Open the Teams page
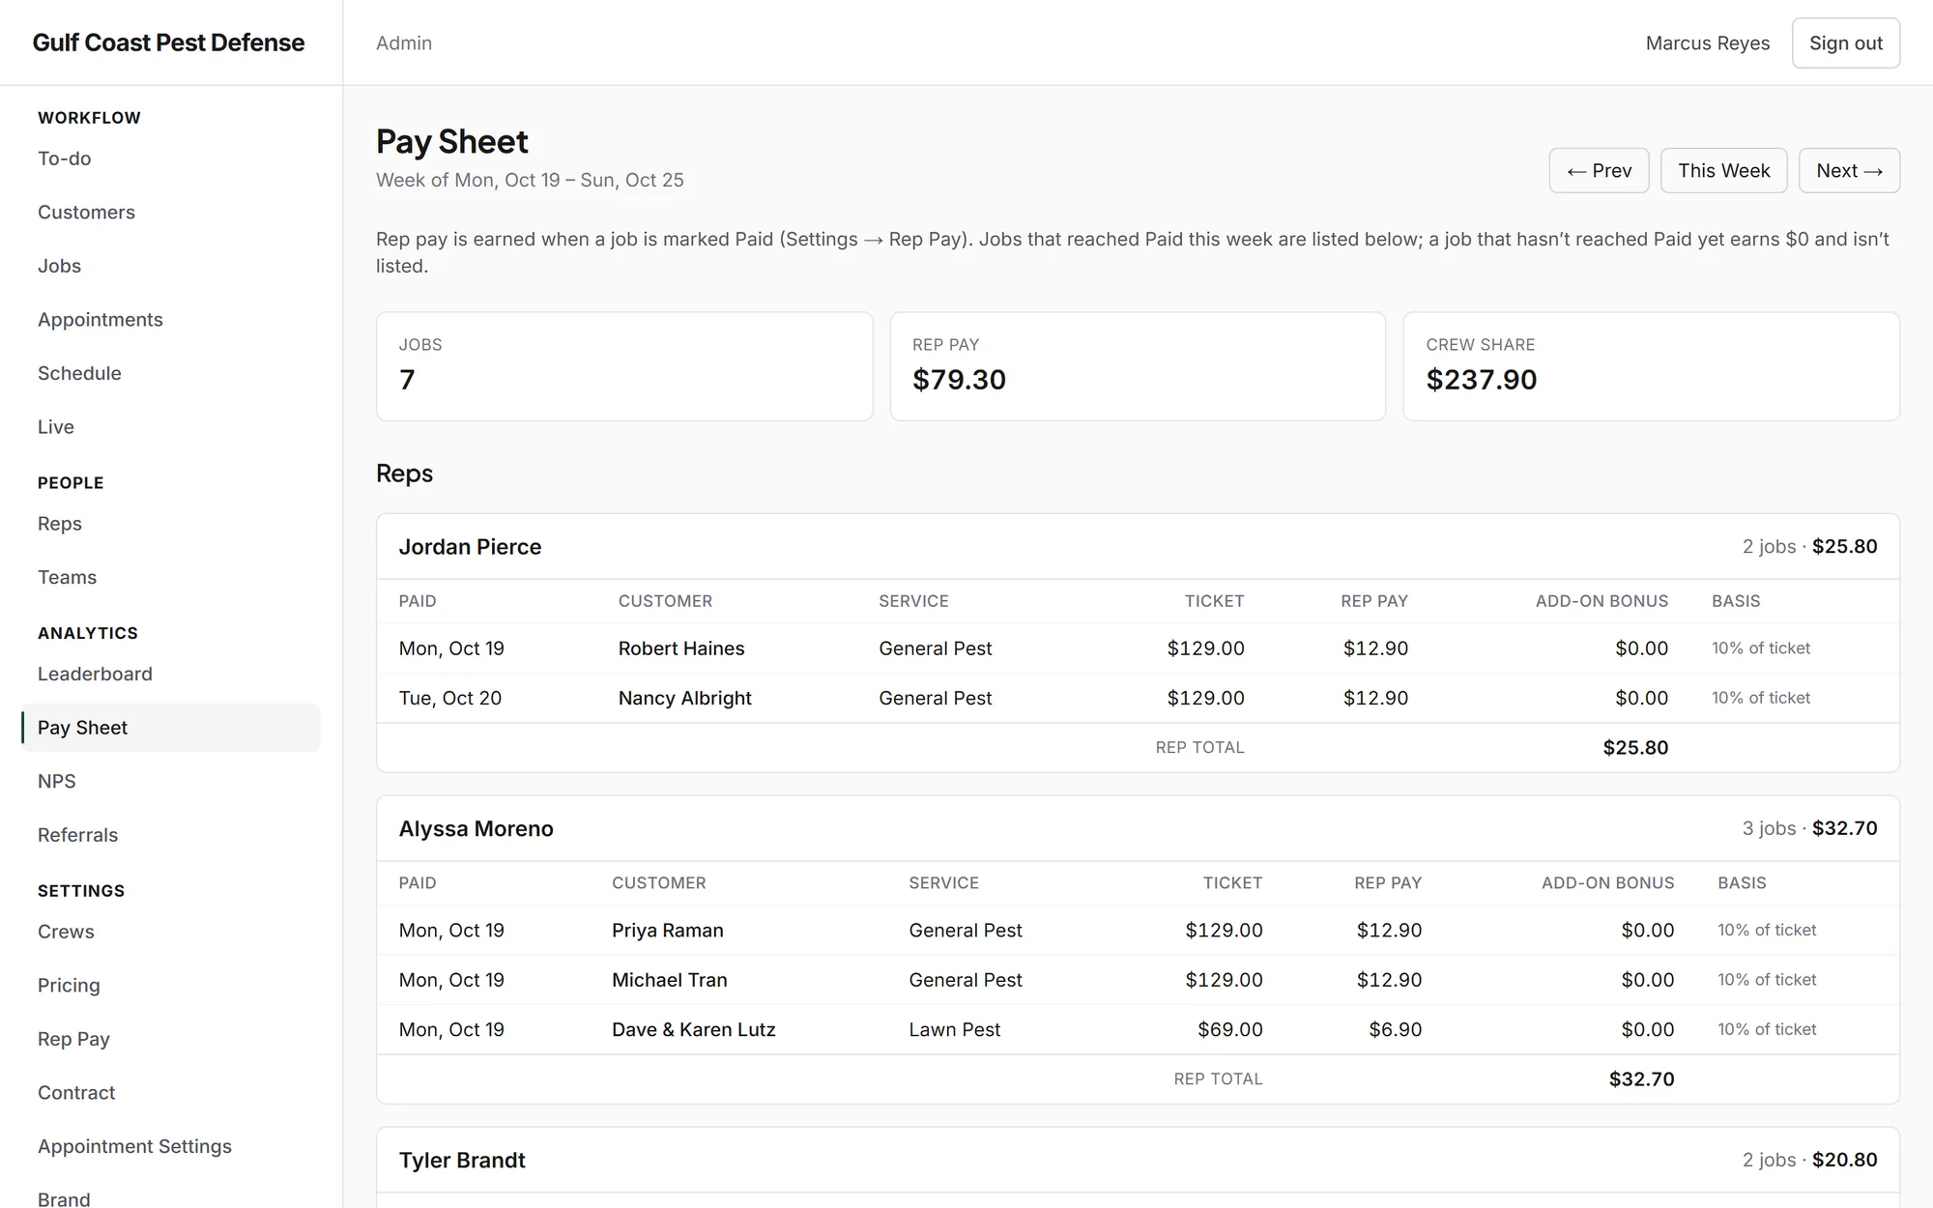This screenshot has width=1933, height=1208. [67, 577]
